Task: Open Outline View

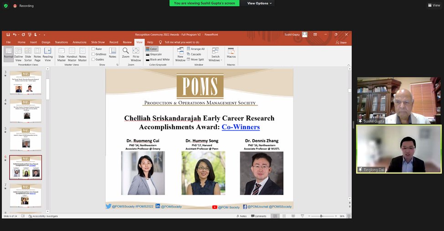Action: [x=18, y=54]
